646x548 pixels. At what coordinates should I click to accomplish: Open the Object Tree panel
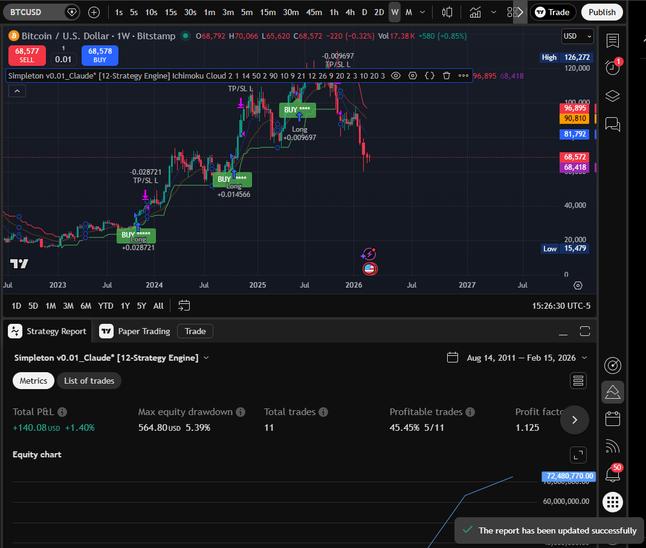[612, 95]
